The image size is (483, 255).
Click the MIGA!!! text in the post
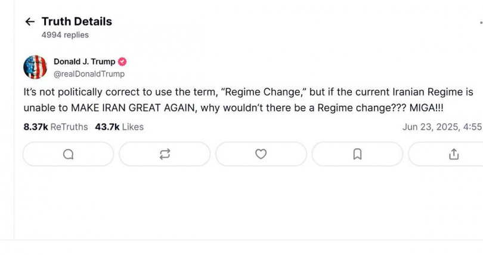click(x=426, y=108)
